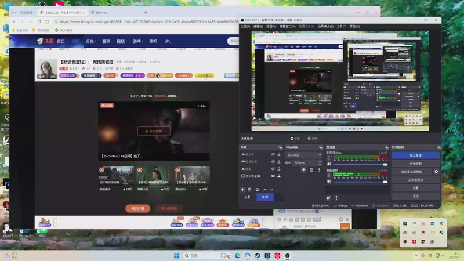Toggle visibility of the second source with gamepad icon
The width and height of the screenshot is (464, 261).
(273, 162)
